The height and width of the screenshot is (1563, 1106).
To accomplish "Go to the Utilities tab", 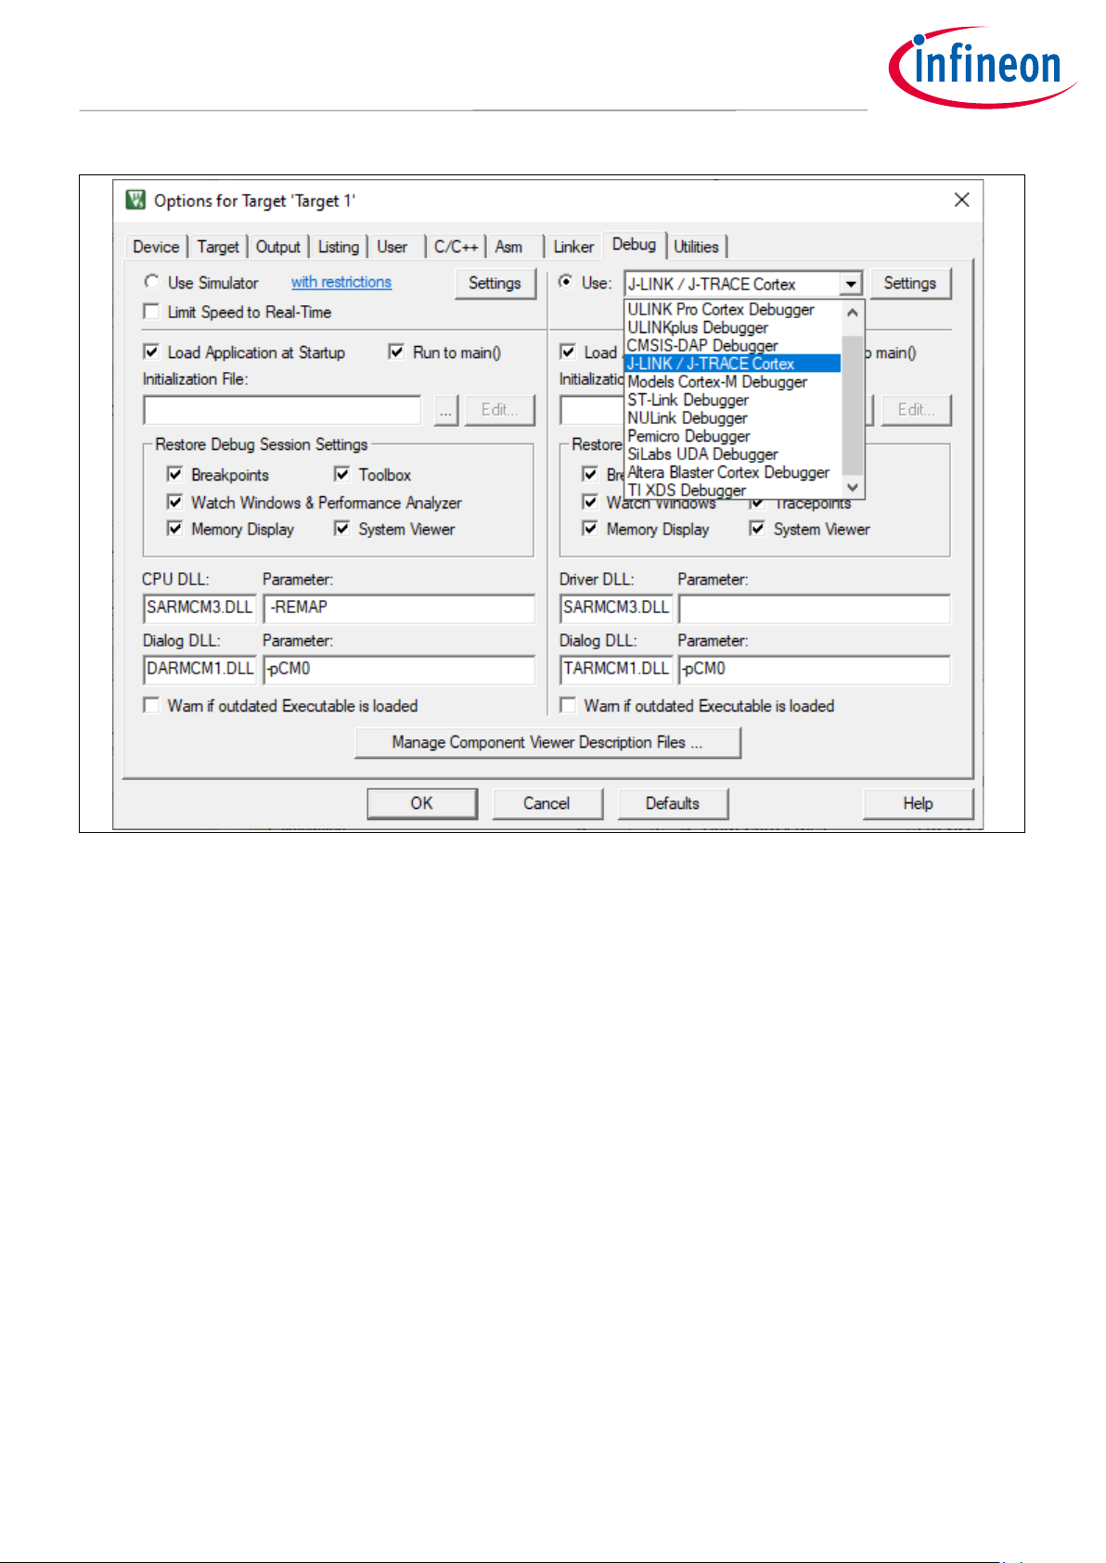I will [696, 247].
